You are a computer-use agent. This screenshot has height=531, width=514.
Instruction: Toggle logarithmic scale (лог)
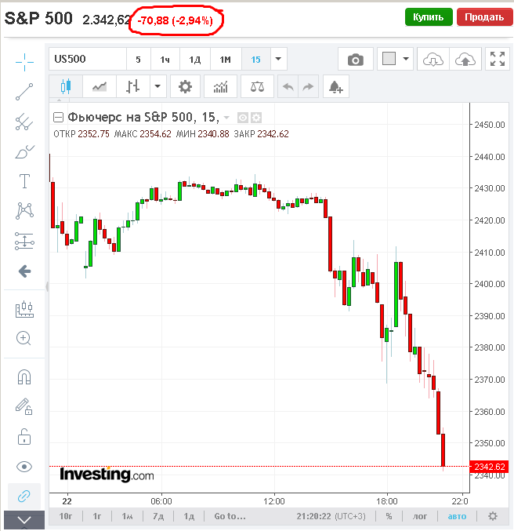click(420, 516)
